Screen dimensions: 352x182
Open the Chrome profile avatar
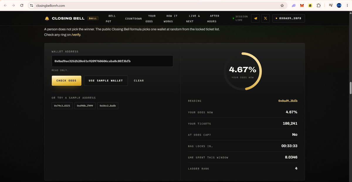click(x=339, y=5)
